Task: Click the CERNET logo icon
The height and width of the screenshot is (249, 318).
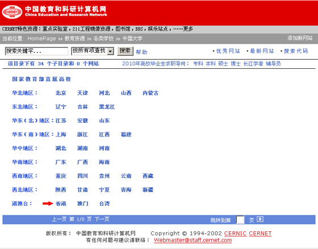Action: (12, 12)
